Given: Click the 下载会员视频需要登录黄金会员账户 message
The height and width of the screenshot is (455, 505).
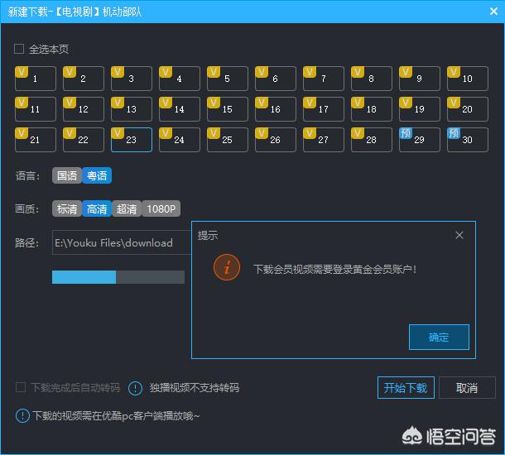Looking at the screenshot, I should pyautogui.click(x=335, y=269).
